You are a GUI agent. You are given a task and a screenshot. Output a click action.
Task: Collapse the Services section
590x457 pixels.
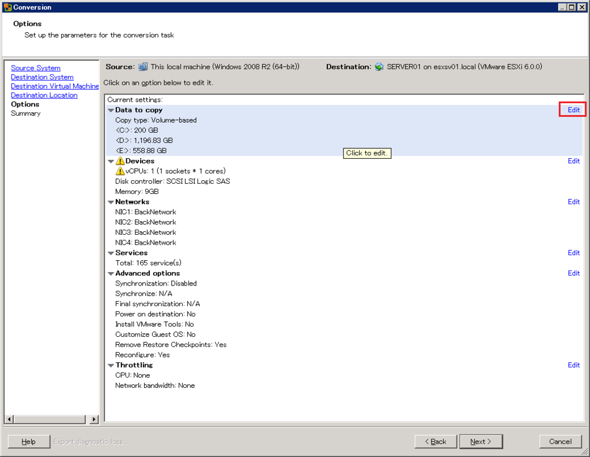point(111,253)
